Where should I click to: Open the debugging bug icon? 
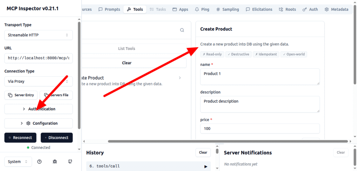pos(55,162)
